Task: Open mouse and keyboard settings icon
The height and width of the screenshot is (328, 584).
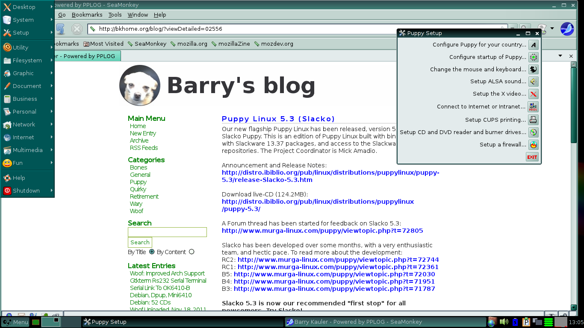Action: click(533, 70)
